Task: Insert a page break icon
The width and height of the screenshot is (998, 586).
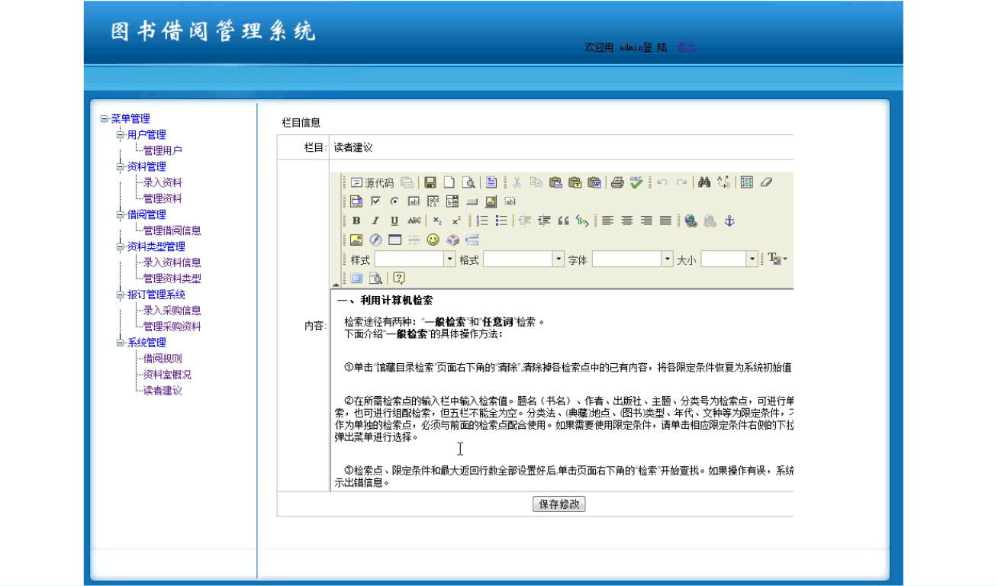Action: point(472,240)
